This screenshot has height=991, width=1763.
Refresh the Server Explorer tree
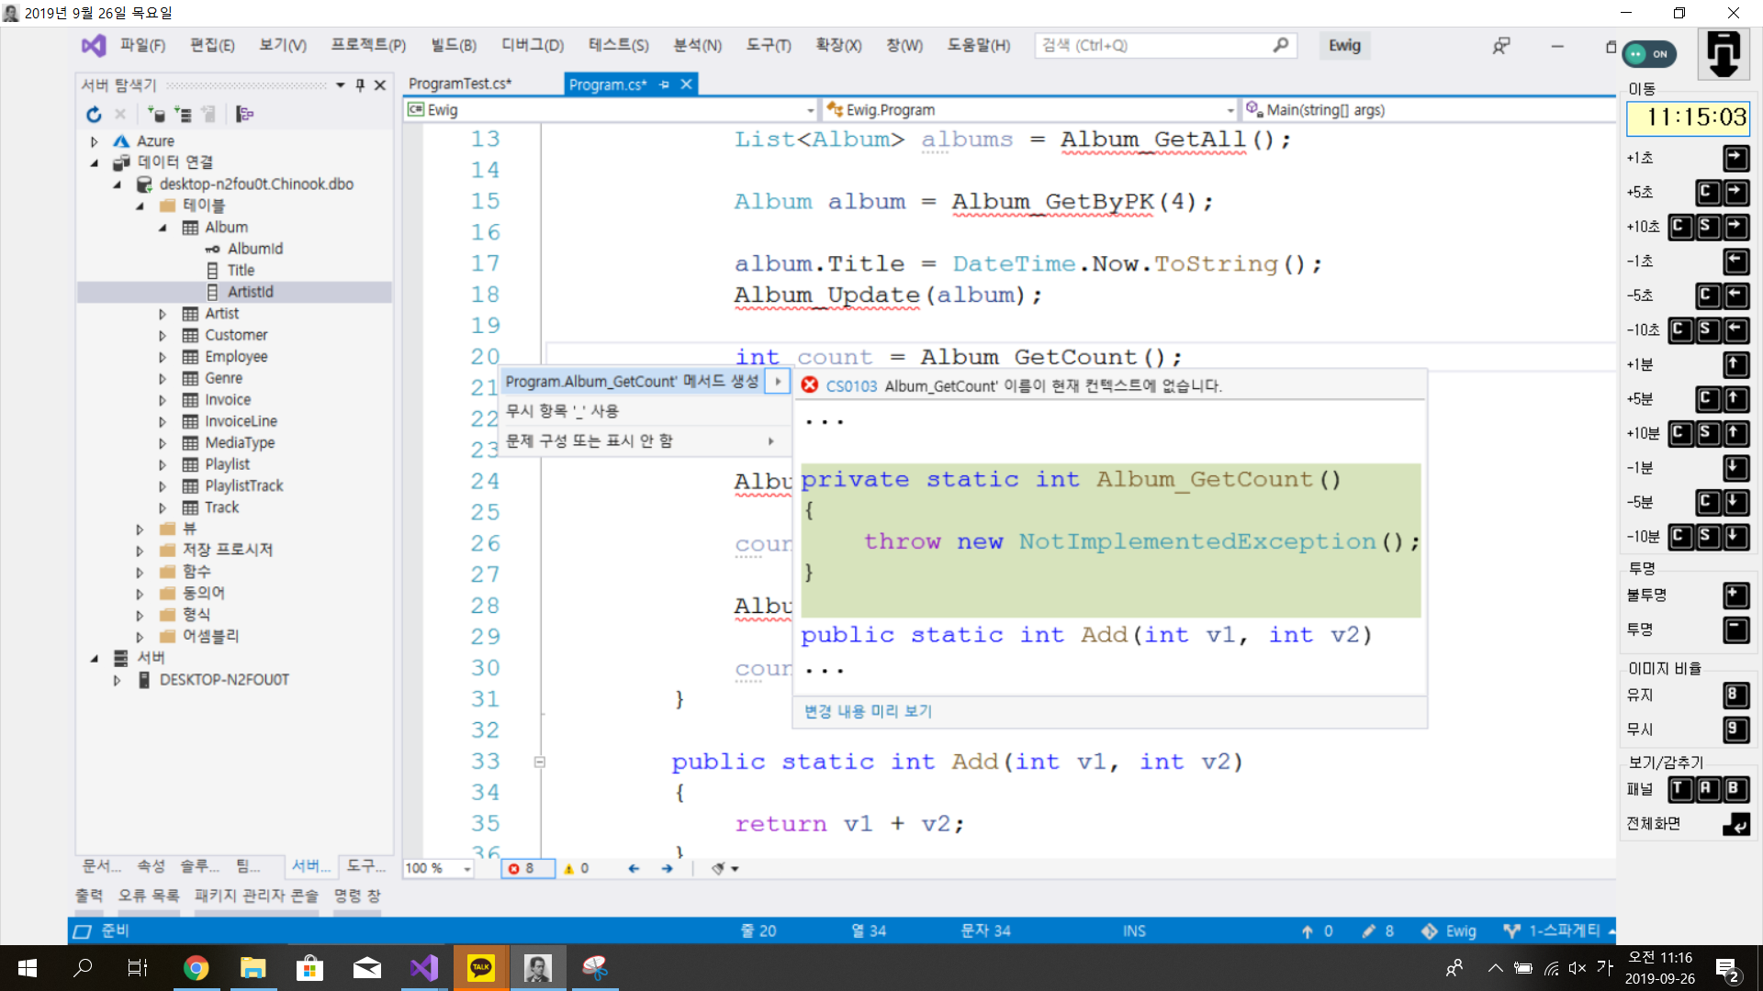[x=94, y=115]
